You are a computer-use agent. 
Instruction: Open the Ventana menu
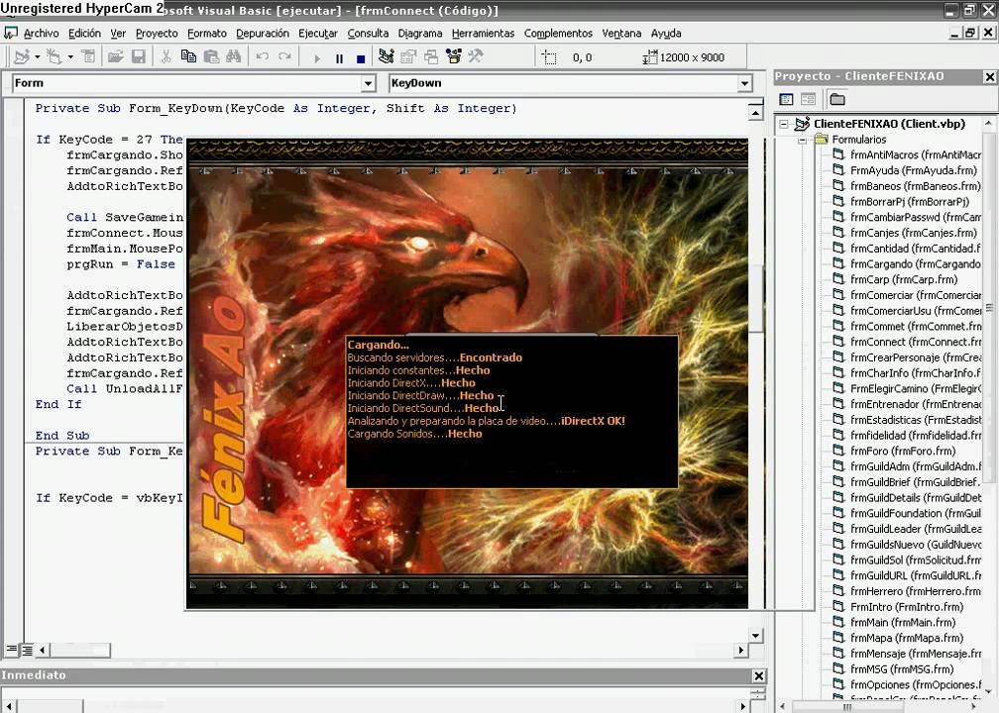pos(621,33)
